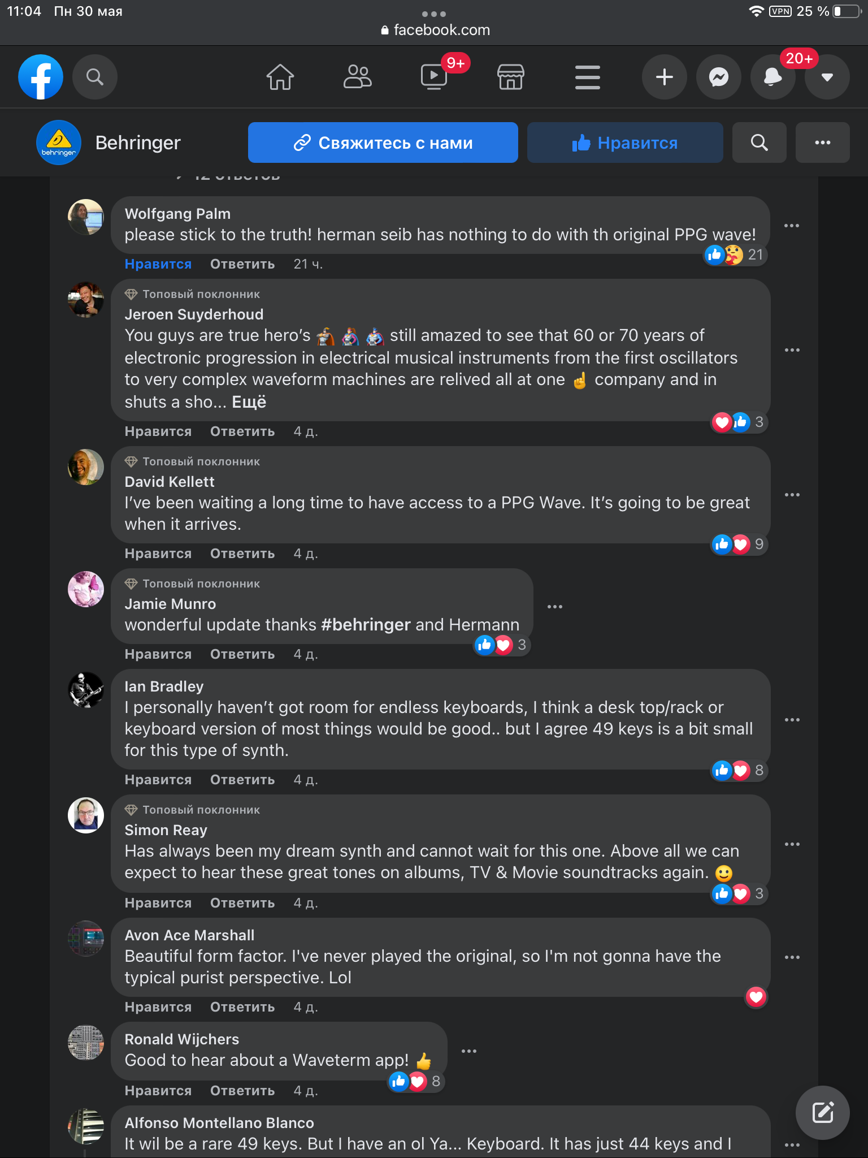Screen dimensions: 868x1158
Task: Open the create plus button
Action: (665, 77)
